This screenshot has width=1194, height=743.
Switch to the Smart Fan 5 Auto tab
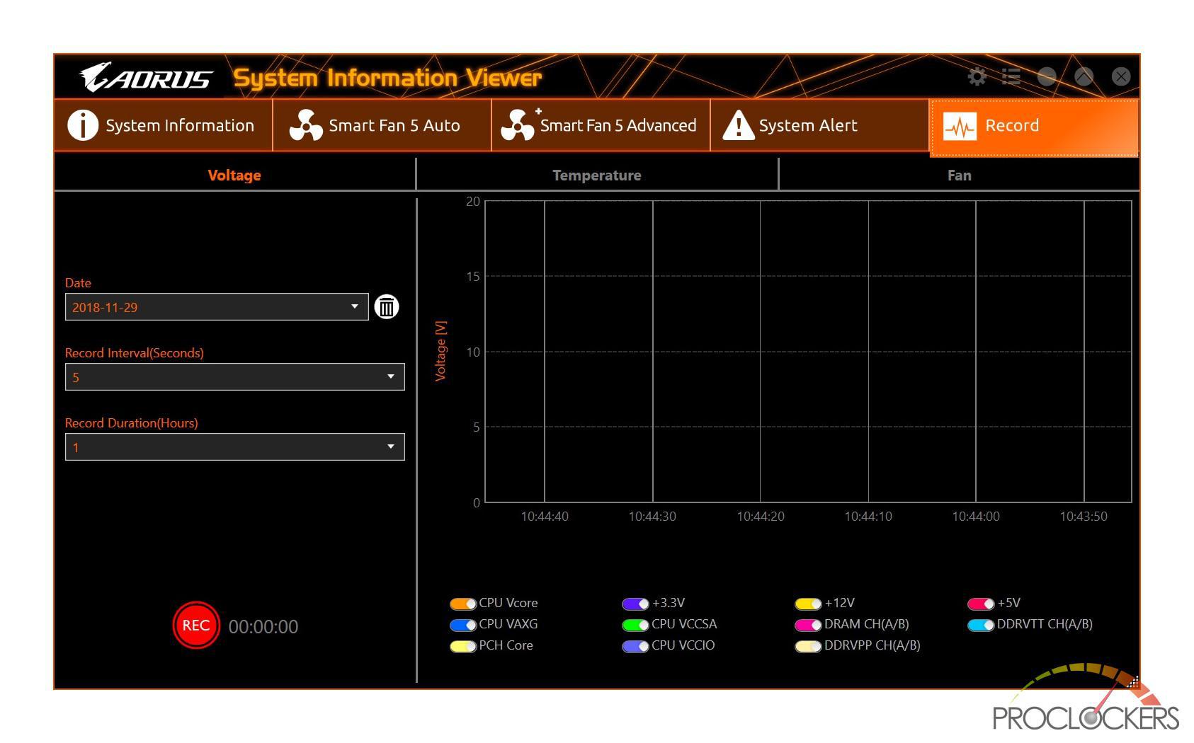click(382, 125)
